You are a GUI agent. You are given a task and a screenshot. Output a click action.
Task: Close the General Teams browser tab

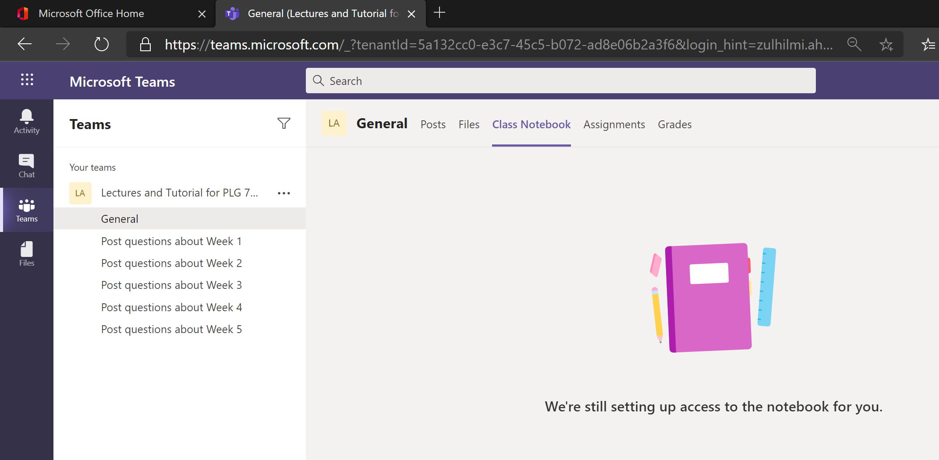411,14
